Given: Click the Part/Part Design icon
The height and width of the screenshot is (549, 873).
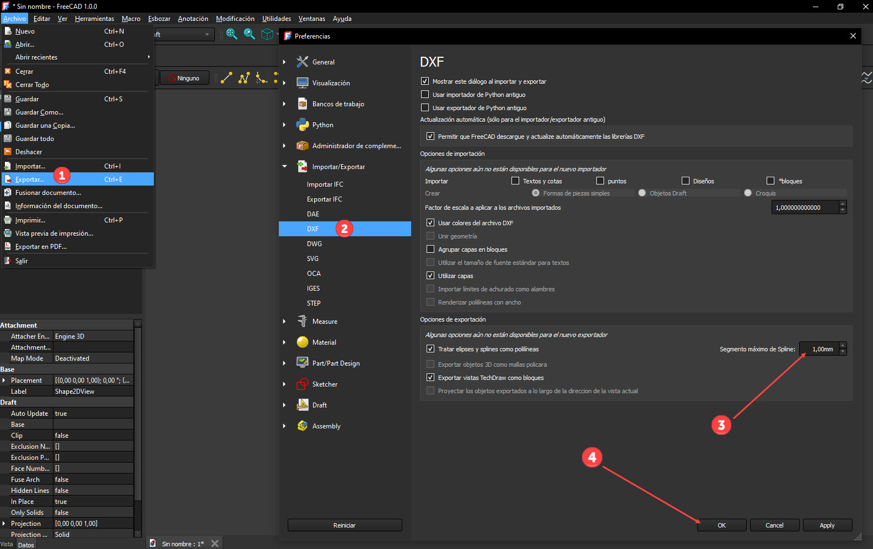Looking at the screenshot, I should click(x=303, y=363).
